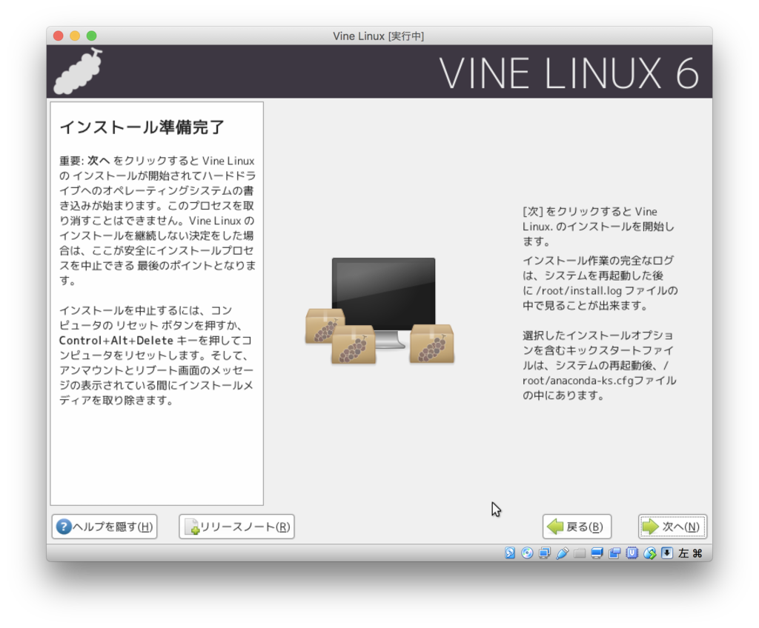759x628 pixels.
Task: Click the network adapters status icon
Action: point(545,553)
